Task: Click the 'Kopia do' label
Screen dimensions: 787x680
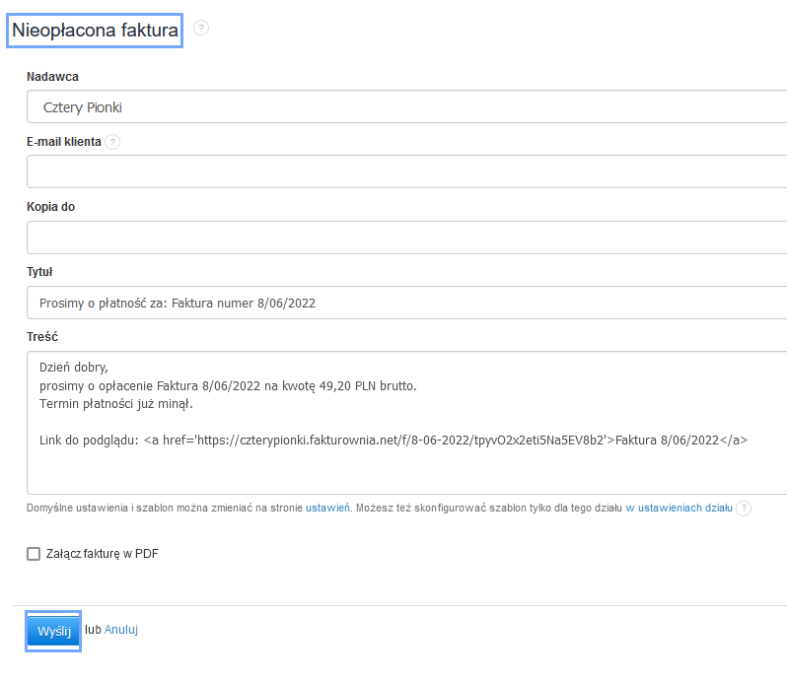Action: (50, 207)
